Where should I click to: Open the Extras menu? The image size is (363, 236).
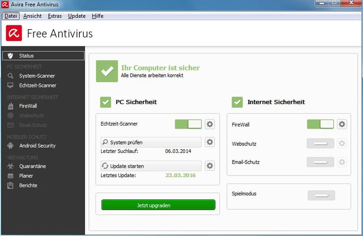(x=55, y=16)
